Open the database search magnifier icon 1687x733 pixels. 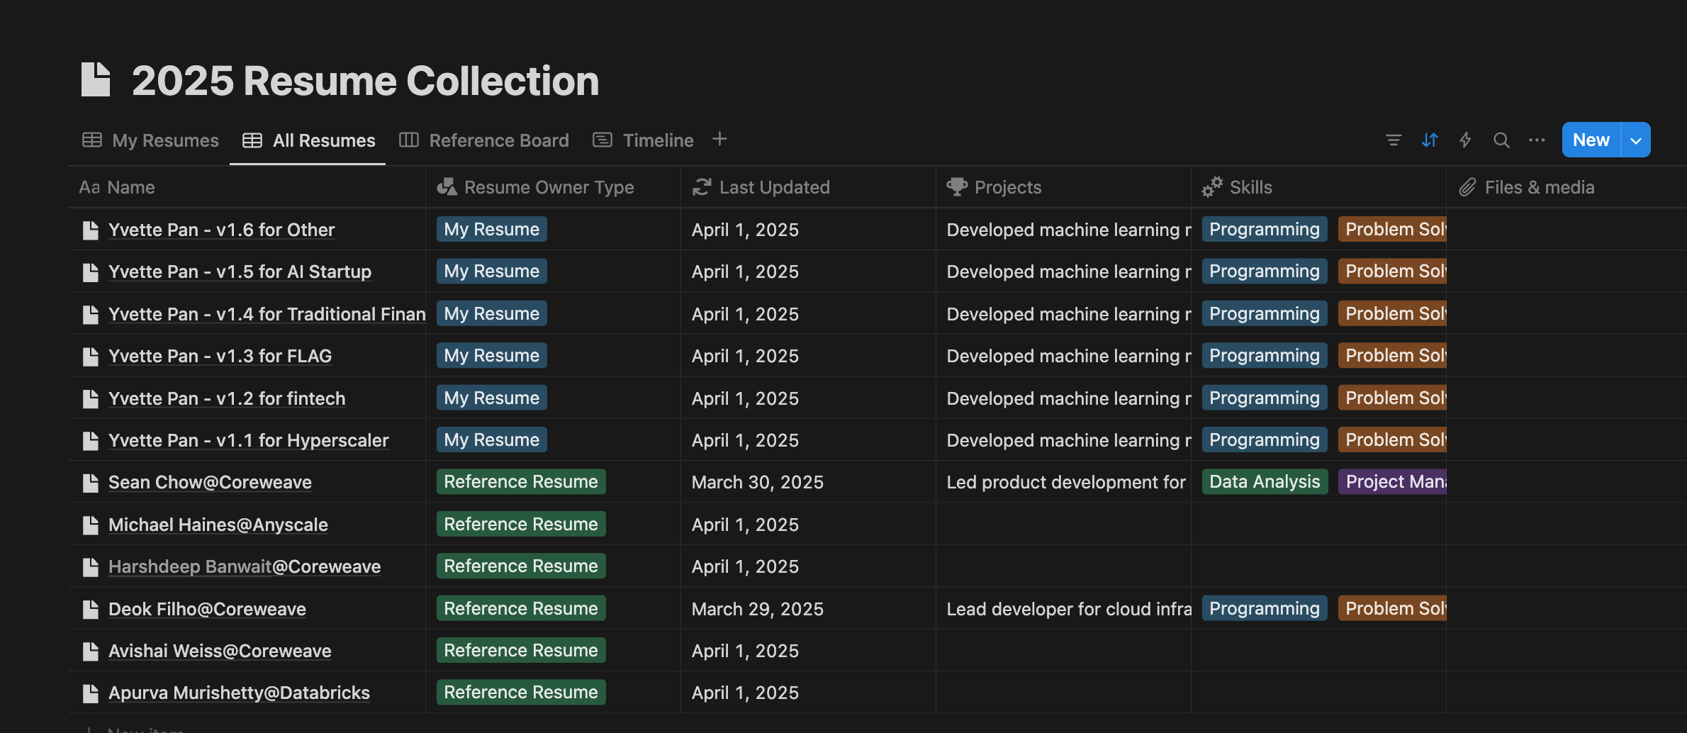pos(1501,140)
